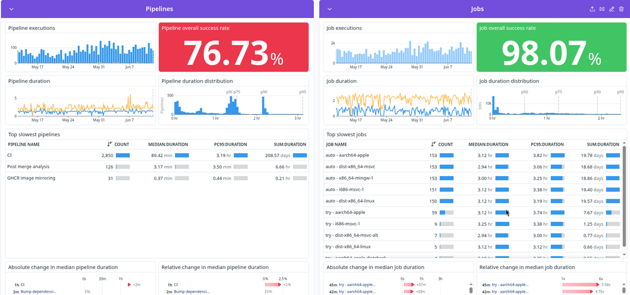Select the try - aarch64-apple job row
The image size is (630, 295).
473,212
